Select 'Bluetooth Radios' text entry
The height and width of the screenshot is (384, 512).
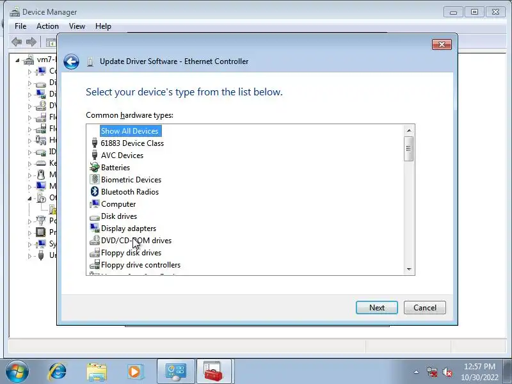(x=130, y=191)
